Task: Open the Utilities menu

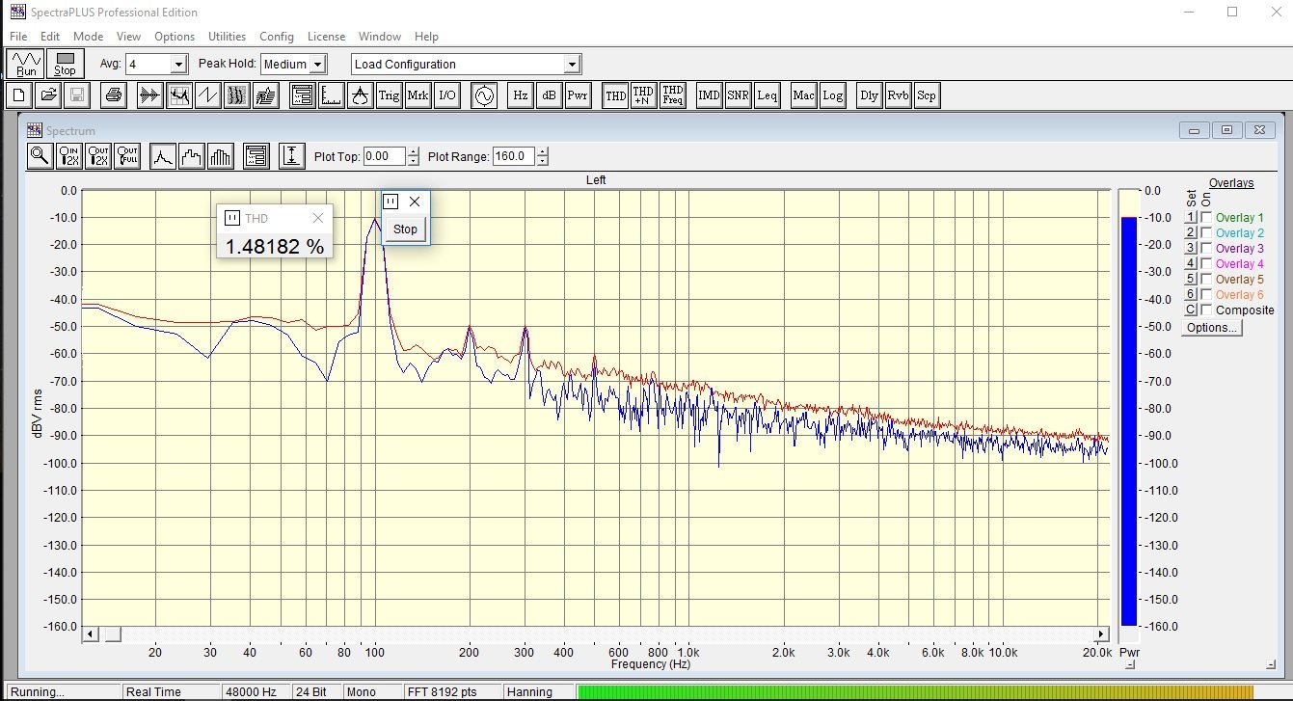Action: pyautogui.click(x=227, y=37)
